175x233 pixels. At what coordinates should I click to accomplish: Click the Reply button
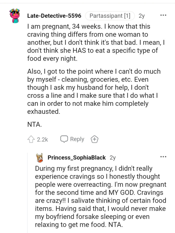(76, 139)
